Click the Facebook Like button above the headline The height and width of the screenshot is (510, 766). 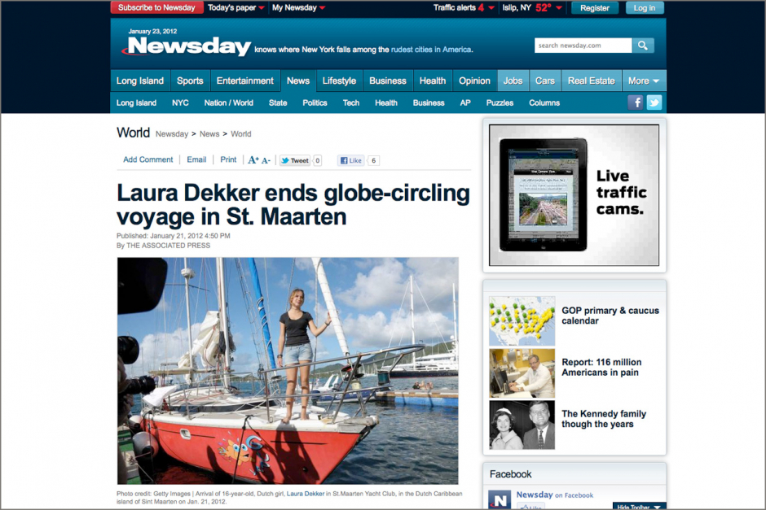click(x=350, y=160)
